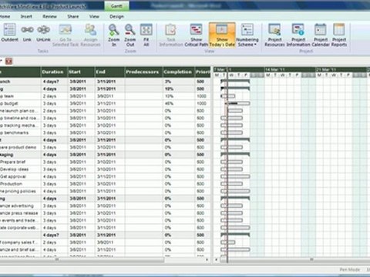Toggle Show Today's Date button
The height and width of the screenshot is (277, 370).
pos(222,35)
